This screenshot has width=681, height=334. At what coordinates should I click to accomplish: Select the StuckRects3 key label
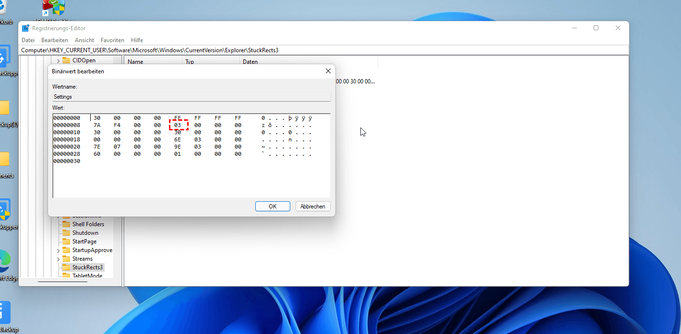[87, 267]
